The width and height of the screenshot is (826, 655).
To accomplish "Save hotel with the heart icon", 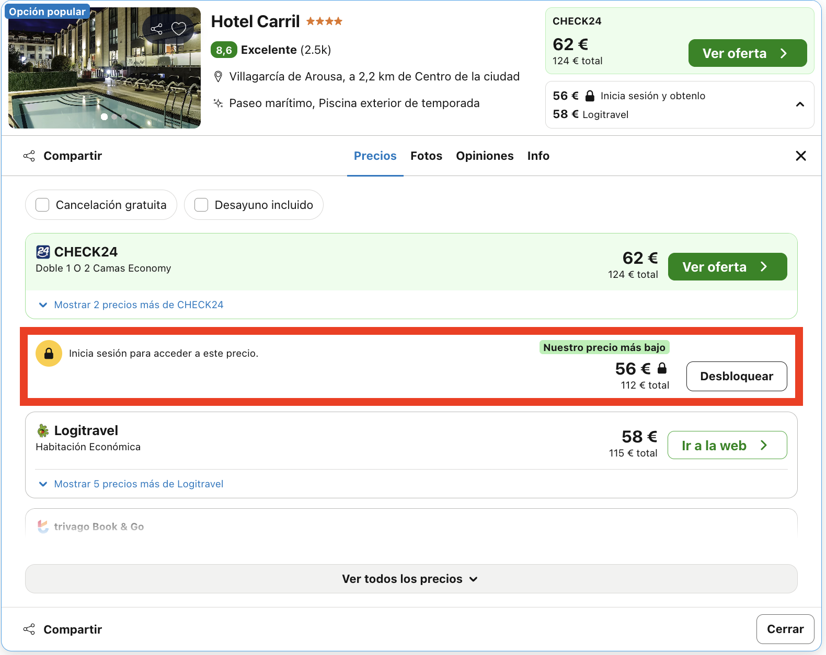I will click(179, 29).
